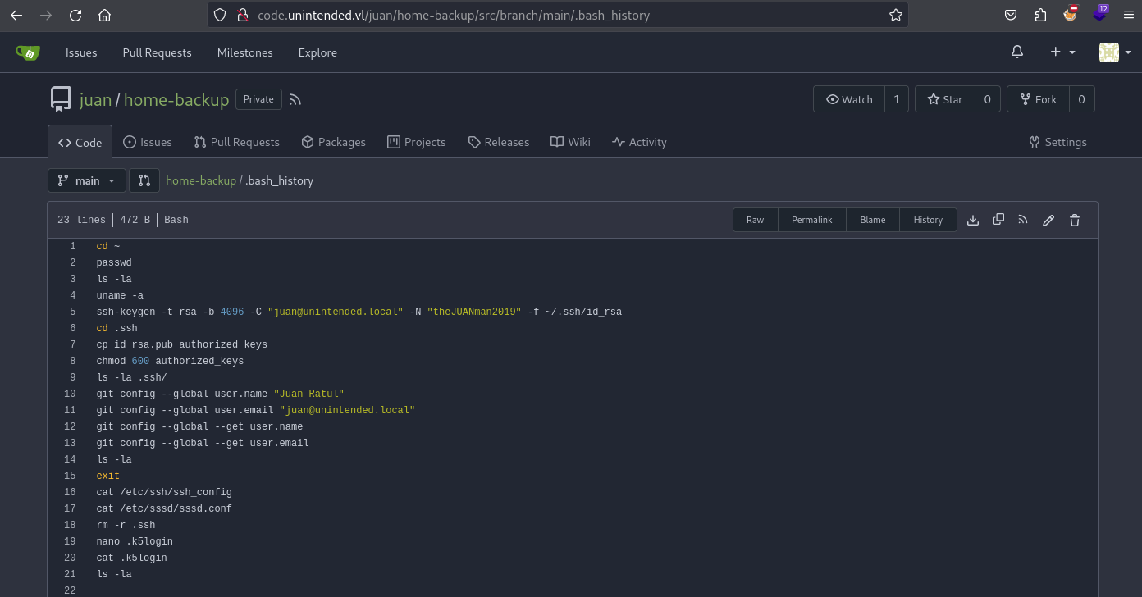Viewport: 1142px width, 597px height.
Task: Watch the home-backup repository
Action: pos(849,99)
